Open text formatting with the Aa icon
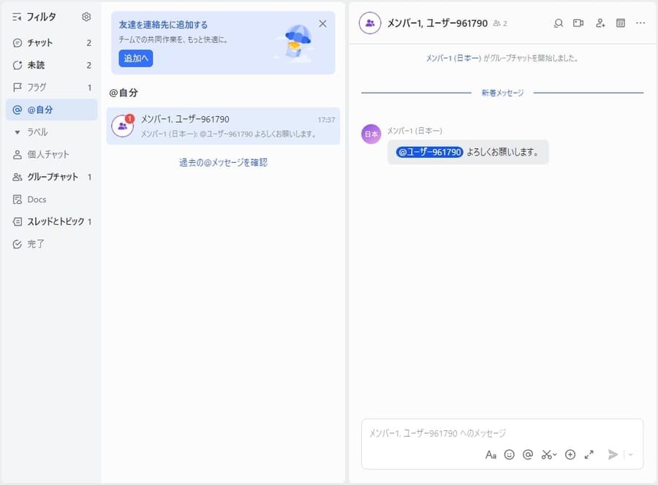Screen dimensions: 658x485 [491, 454]
